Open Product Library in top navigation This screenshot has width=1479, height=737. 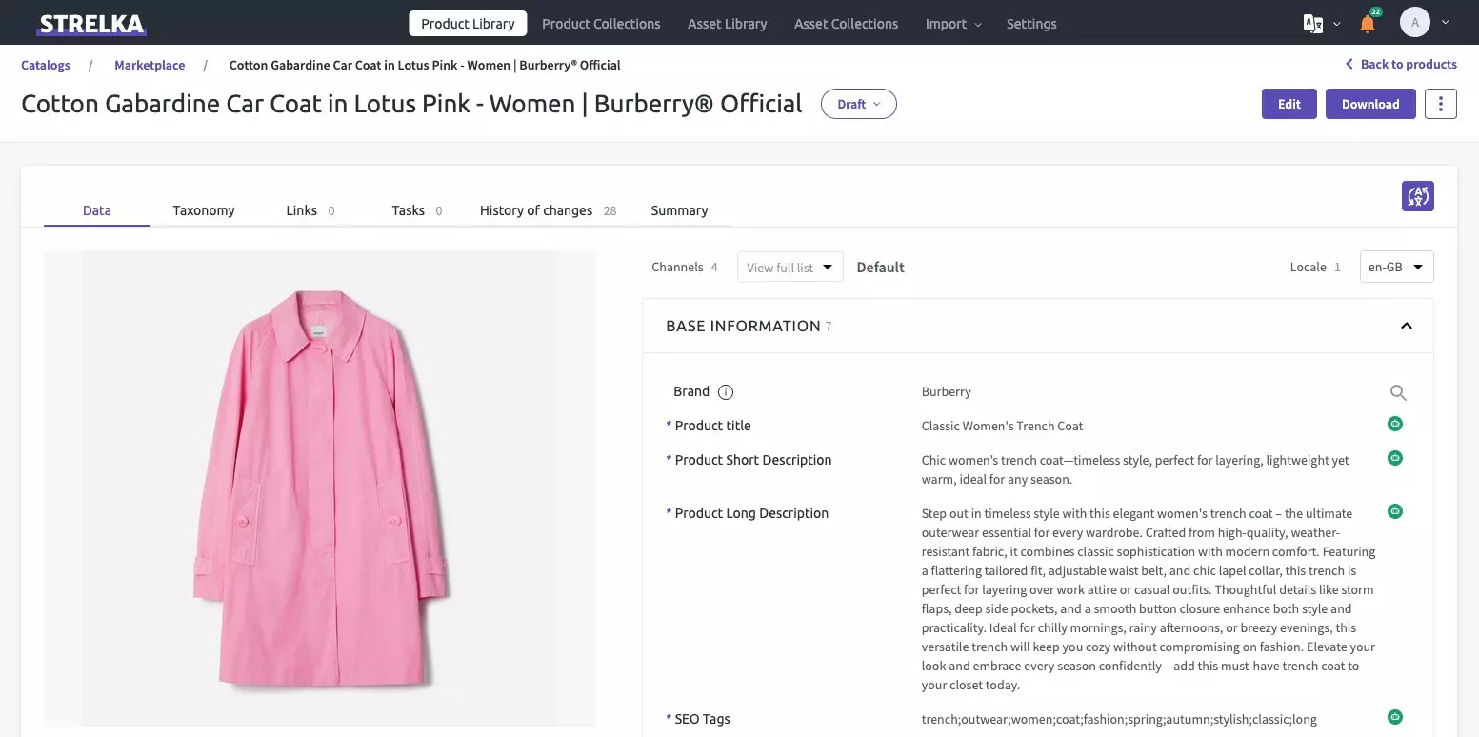(x=468, y=24)
